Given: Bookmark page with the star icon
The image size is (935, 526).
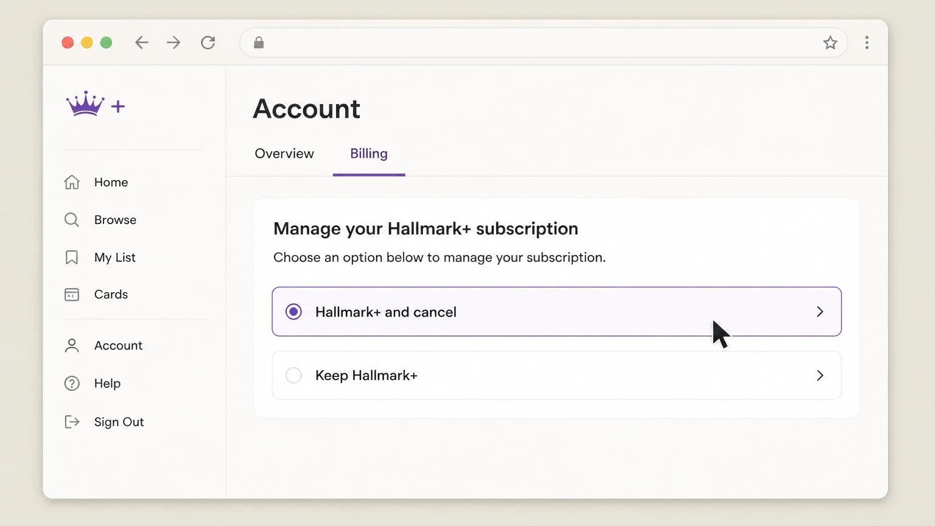Looking at the screenshot, I should pyautogui.click(x=830, y=43).
